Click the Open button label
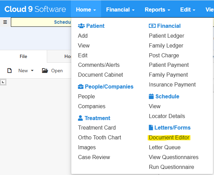The width and height of the screenshot is (214, 175). (x=57, y=71)
